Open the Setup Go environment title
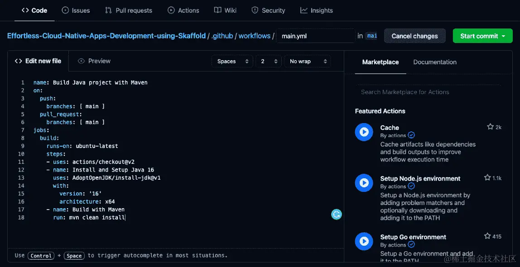This screenshot has height=267, width=520. [x=413, y=237]
